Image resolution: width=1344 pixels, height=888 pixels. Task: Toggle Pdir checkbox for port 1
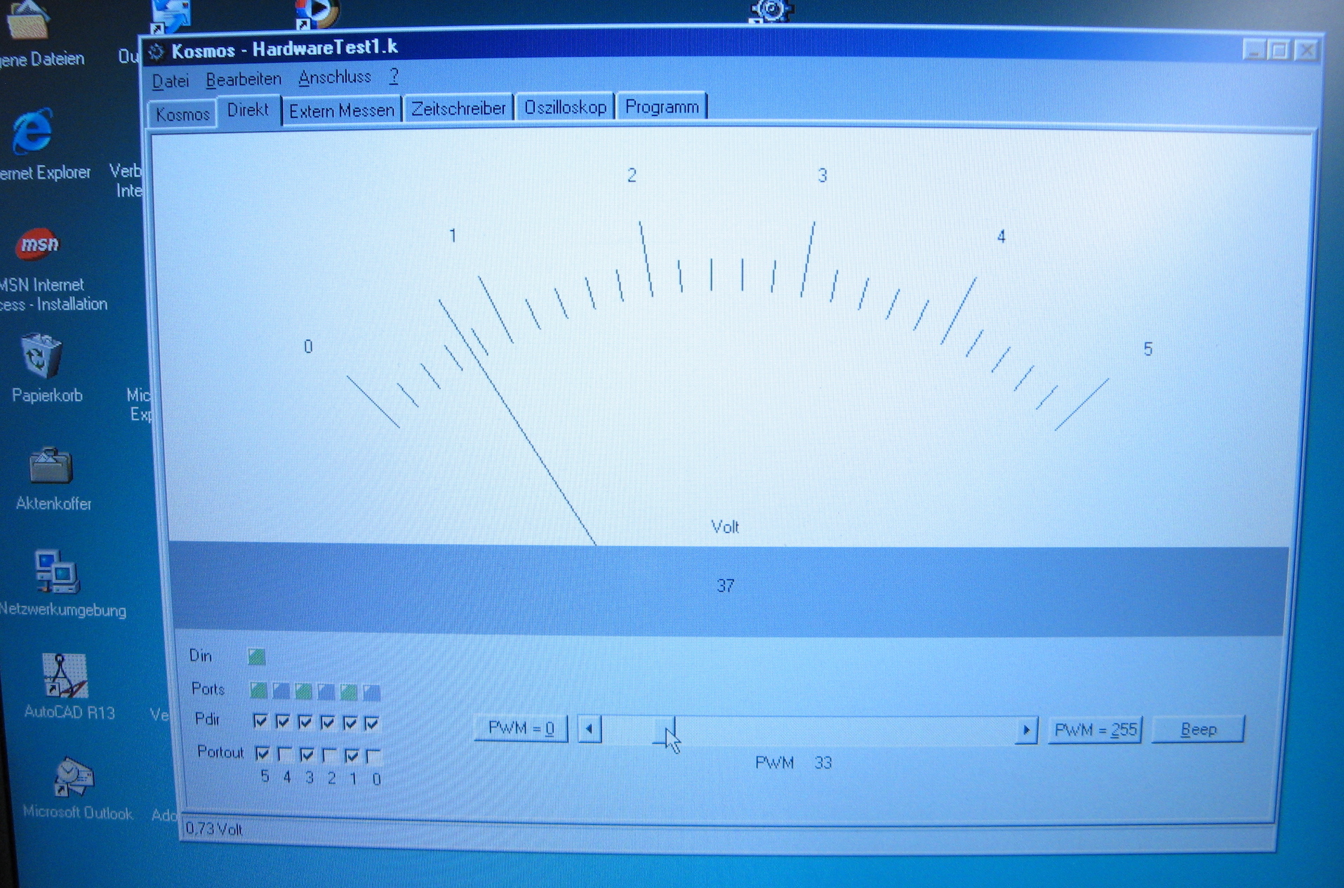point(350,722)
